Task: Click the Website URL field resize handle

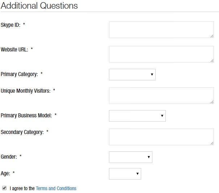Action: pos(211,60)
